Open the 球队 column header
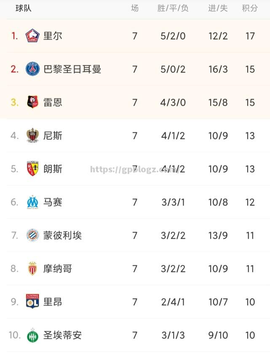Viewport: 270px width, 353px height. point(22,7)
